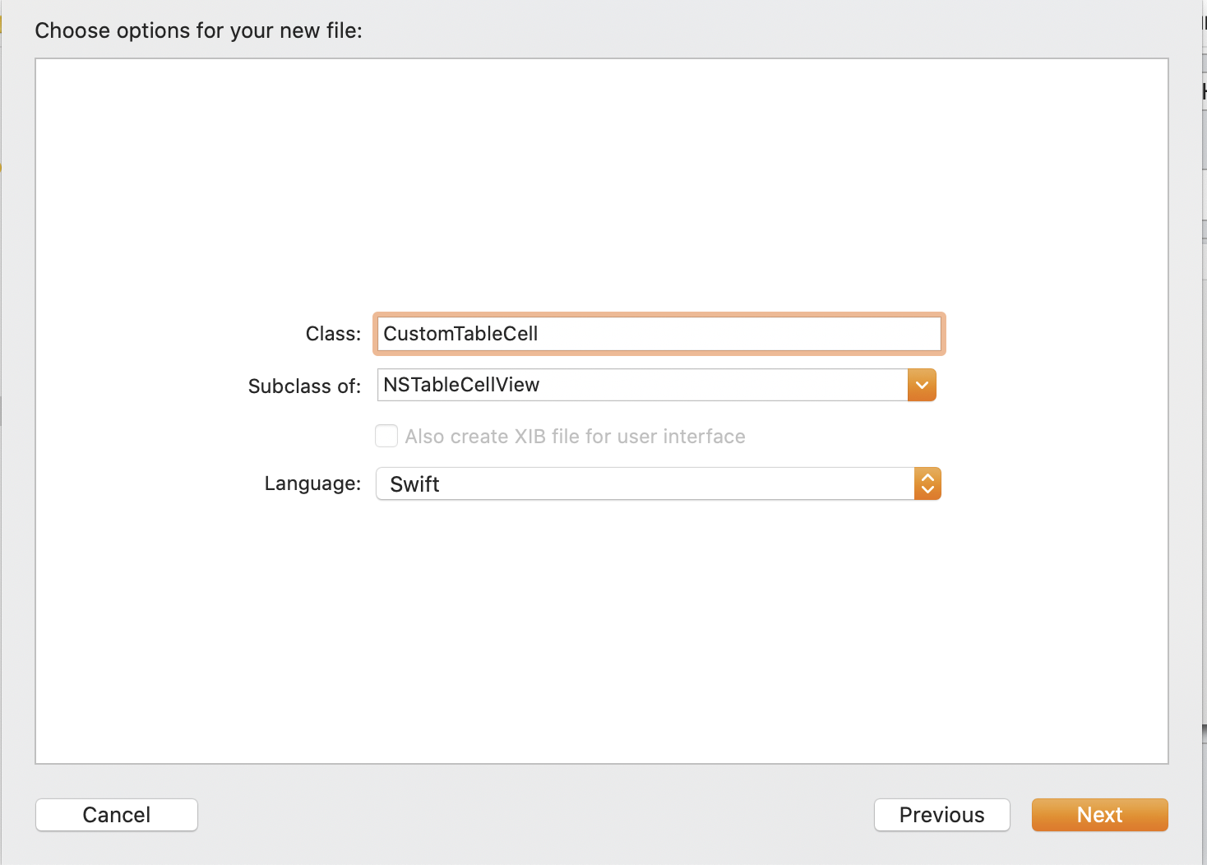
Task: Click the orange chevron beside NSTableCellView
Action: pos(922,385)
